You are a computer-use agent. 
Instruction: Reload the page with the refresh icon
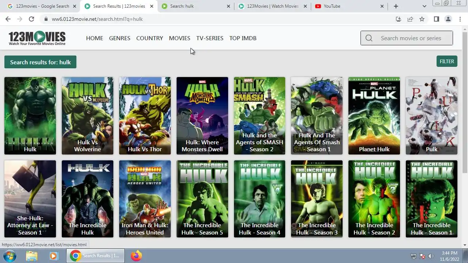click(x=31, y=19)
